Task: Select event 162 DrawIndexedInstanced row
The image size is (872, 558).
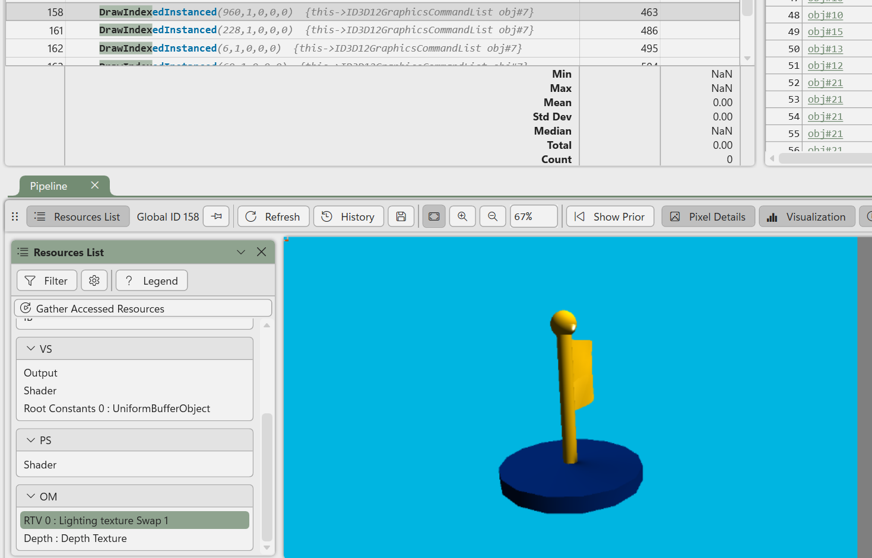Action: coord(373,48)
